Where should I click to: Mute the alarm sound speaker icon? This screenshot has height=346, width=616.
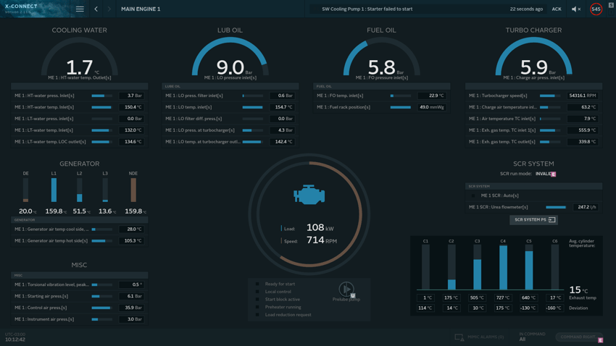pyautogui.click(x=575, y=9)
